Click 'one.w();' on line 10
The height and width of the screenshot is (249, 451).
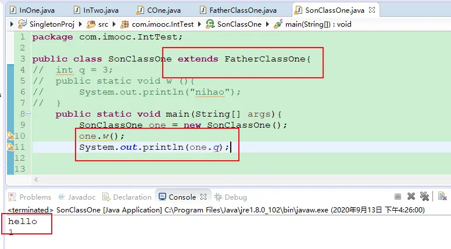tap(102, 136)
